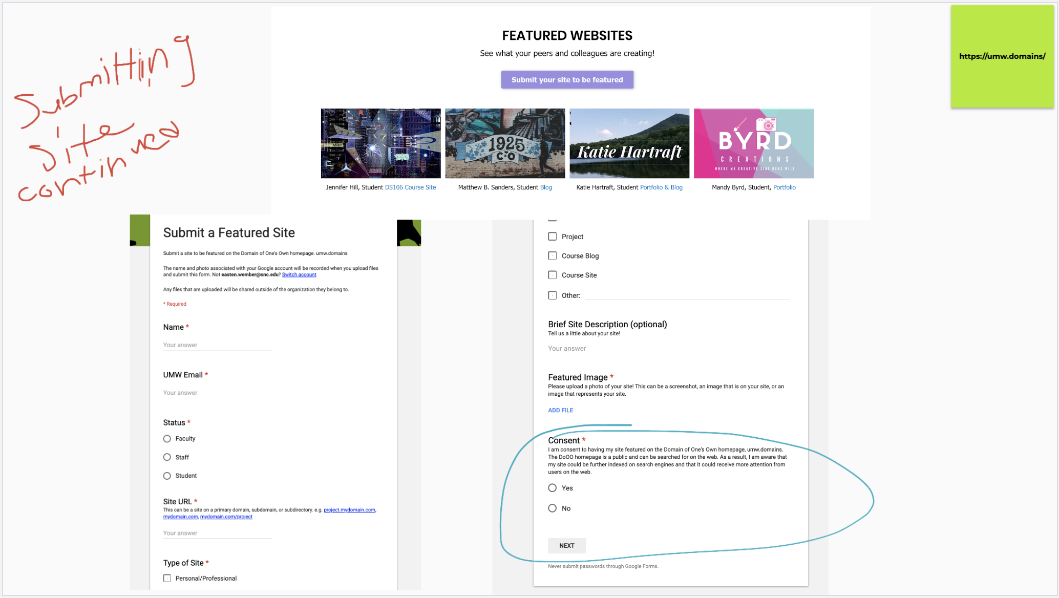
Task: Open Matthew B. Sanders' Blog link
Action: (x=546, y=187)
